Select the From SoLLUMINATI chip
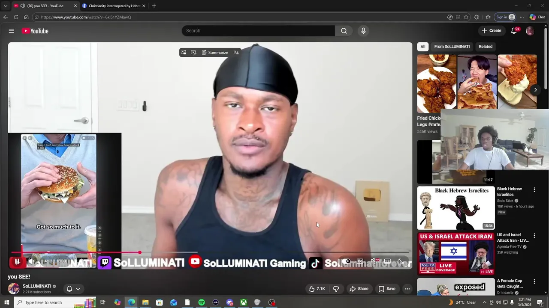The width and height of the screenshot is (549, 308). (452, 46)
